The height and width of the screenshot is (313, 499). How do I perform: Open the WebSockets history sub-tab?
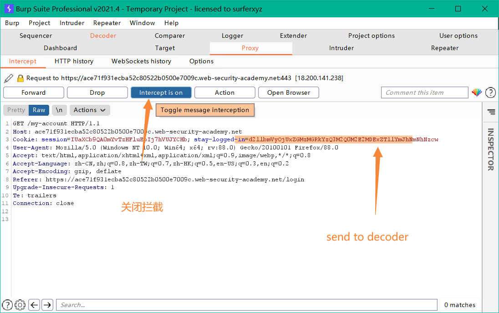[141, 61]
